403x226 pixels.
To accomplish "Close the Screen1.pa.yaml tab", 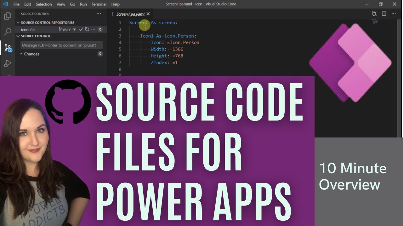I will [148, 14].
